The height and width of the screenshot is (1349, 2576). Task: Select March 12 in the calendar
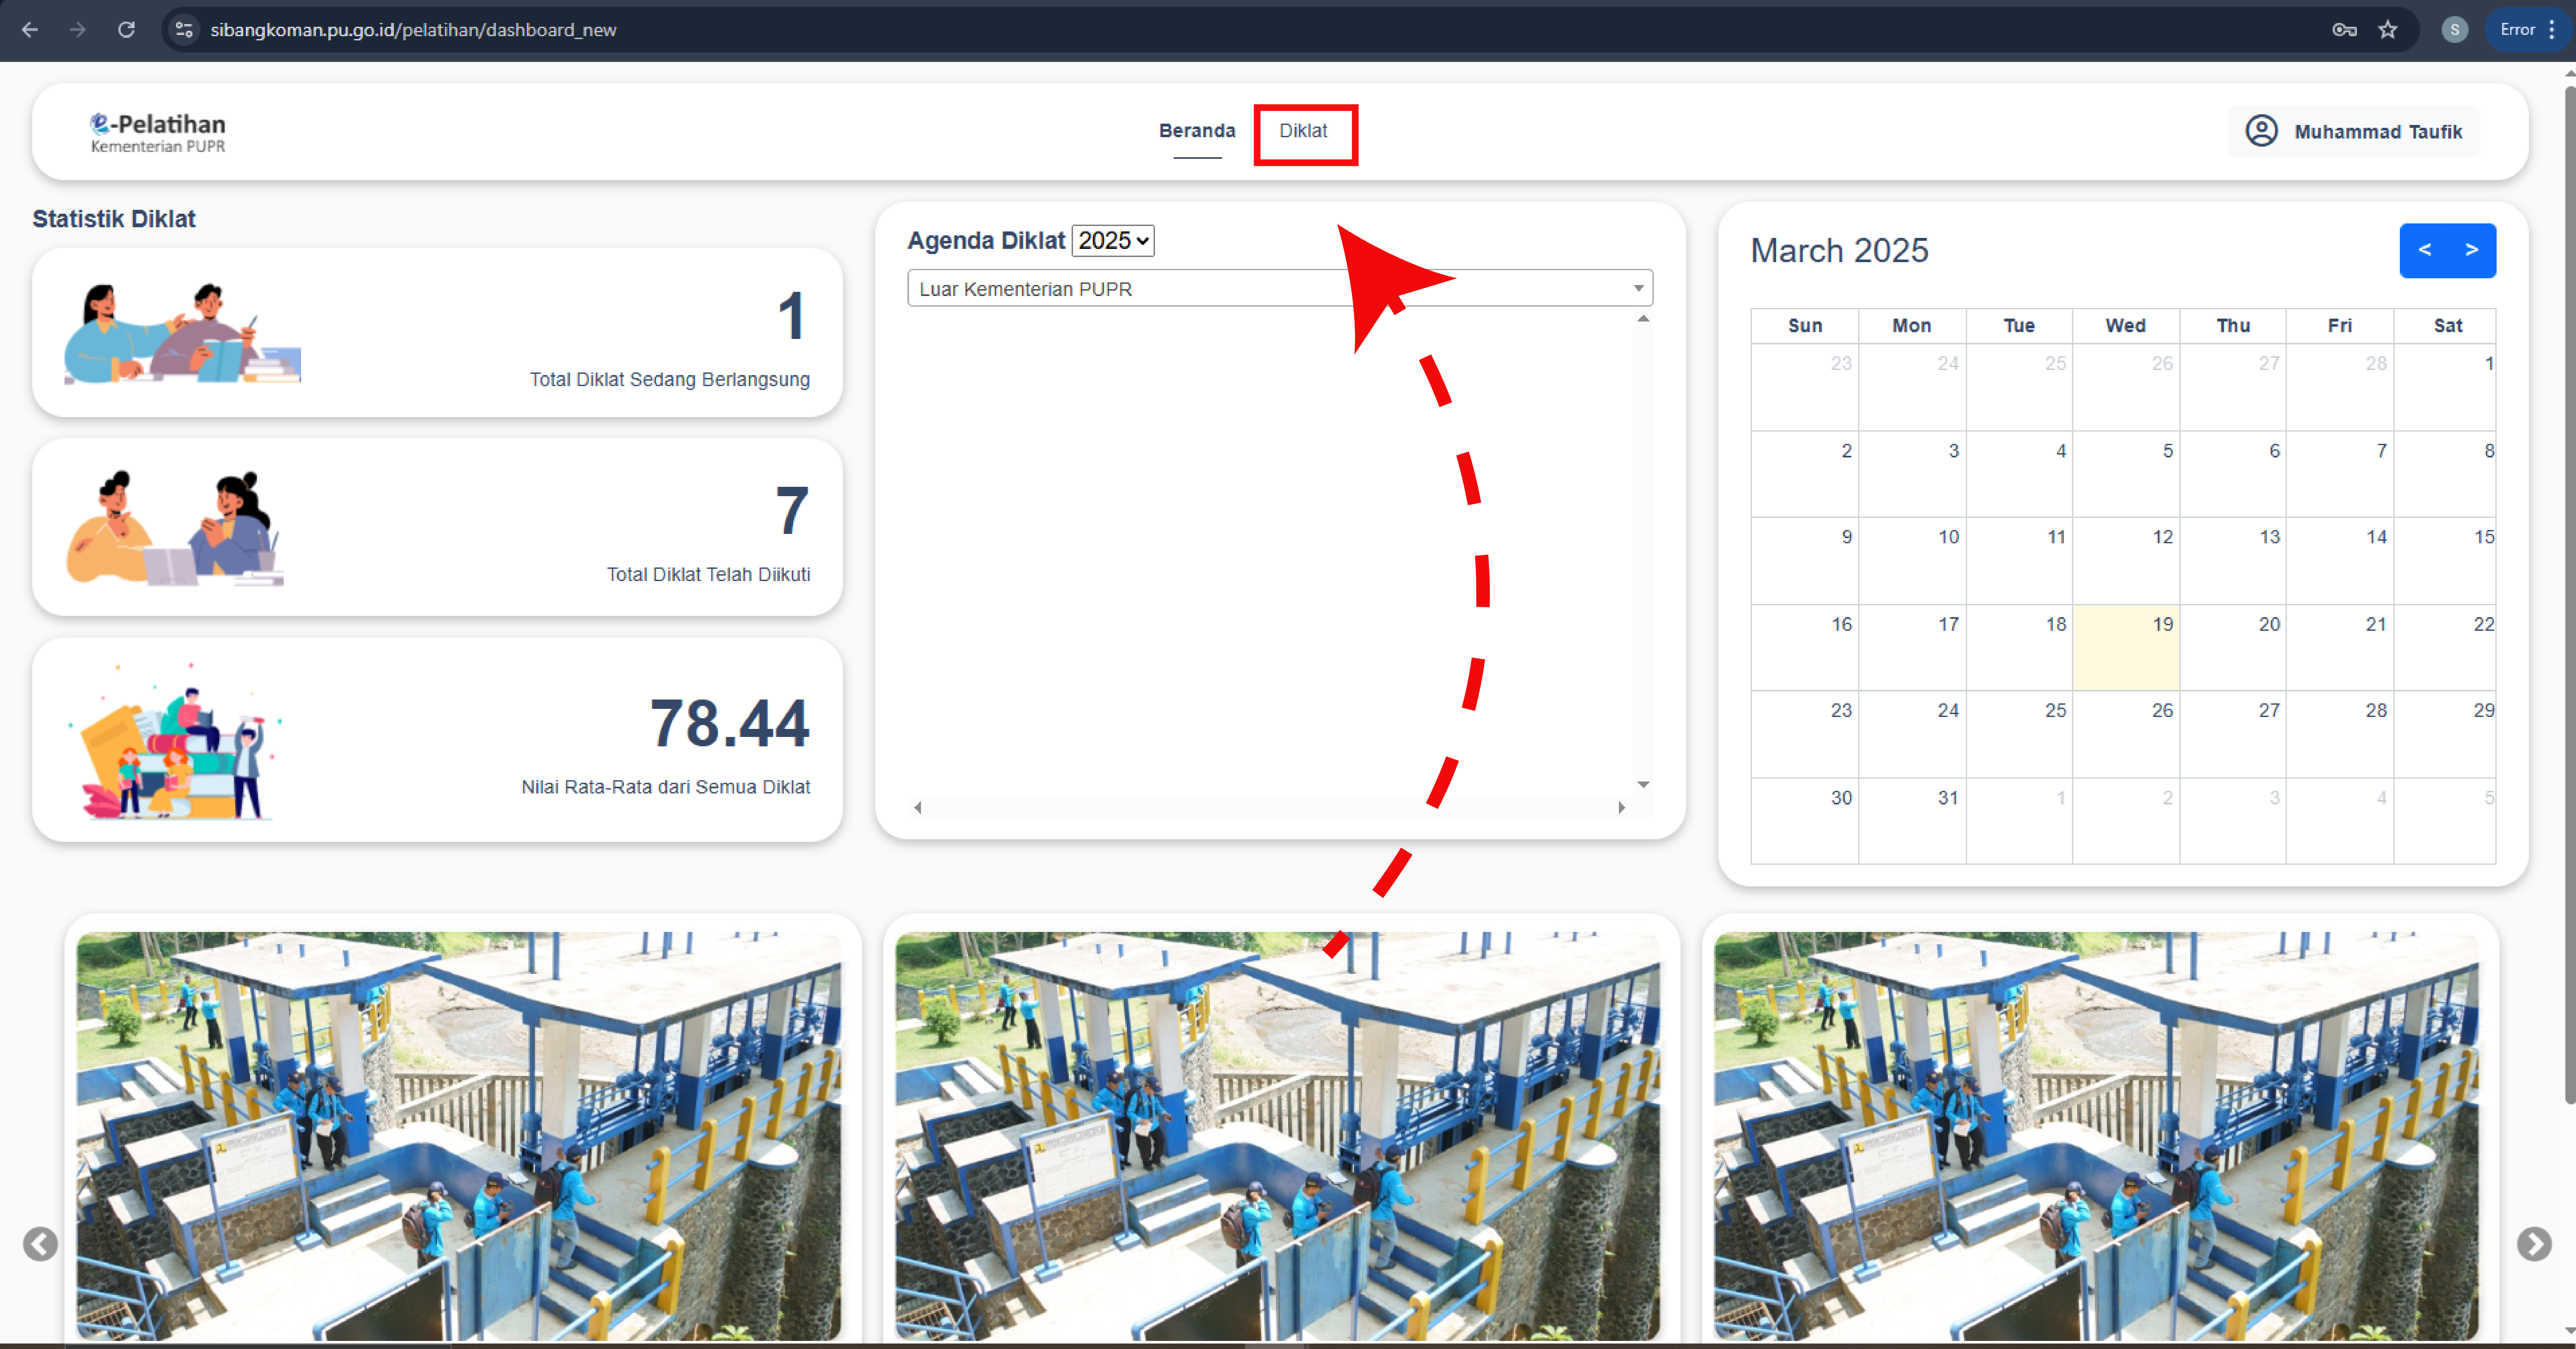2126,560
